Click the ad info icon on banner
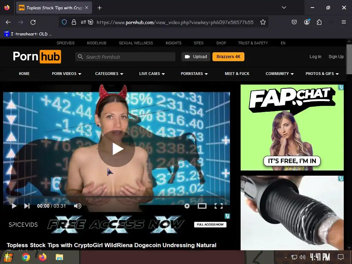This screenshot has width=352, height=264. coord(228,216)
